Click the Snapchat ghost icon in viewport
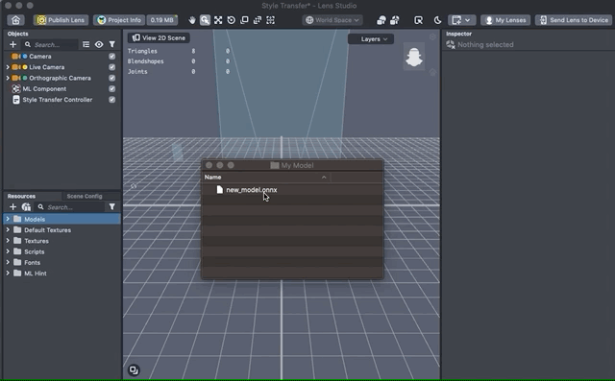The width and height of the screenshot is (615, 381). [x=414, y=57]
